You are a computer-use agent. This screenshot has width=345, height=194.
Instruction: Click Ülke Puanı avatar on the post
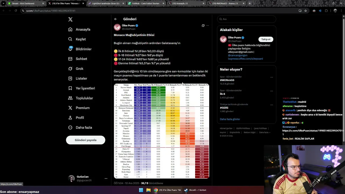[x=117, y=27]
